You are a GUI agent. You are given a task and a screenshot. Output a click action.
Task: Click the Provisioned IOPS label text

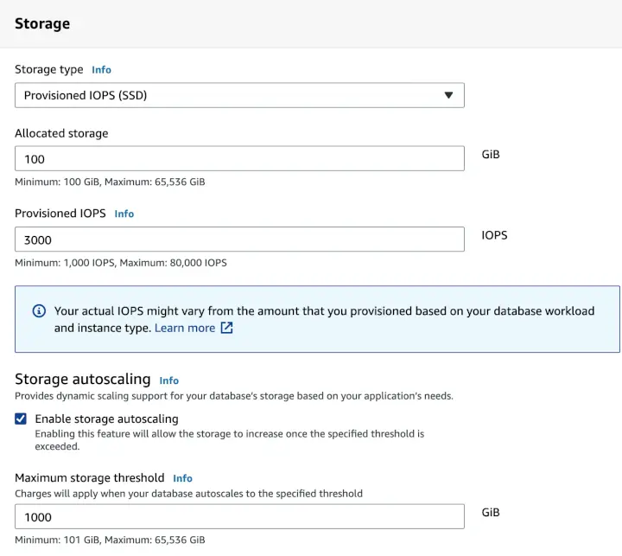pos(60,214)
